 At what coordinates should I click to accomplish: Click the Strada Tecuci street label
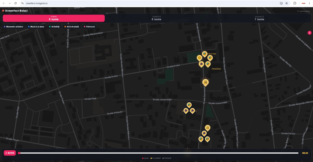(13, 139)
